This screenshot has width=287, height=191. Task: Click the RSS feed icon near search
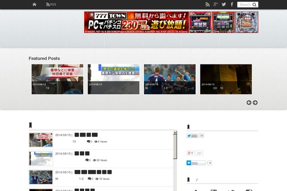[208, 4]
